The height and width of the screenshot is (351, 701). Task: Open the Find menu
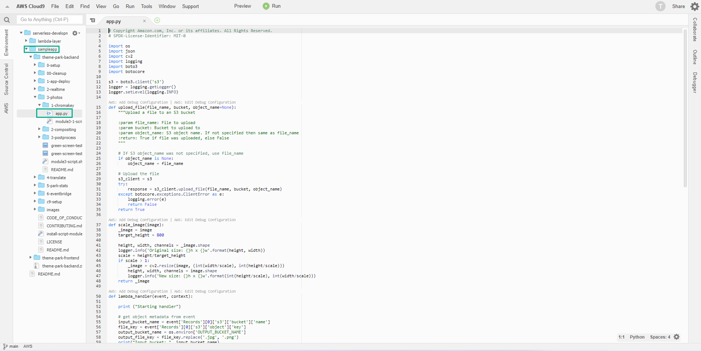[x=85, y=6]
